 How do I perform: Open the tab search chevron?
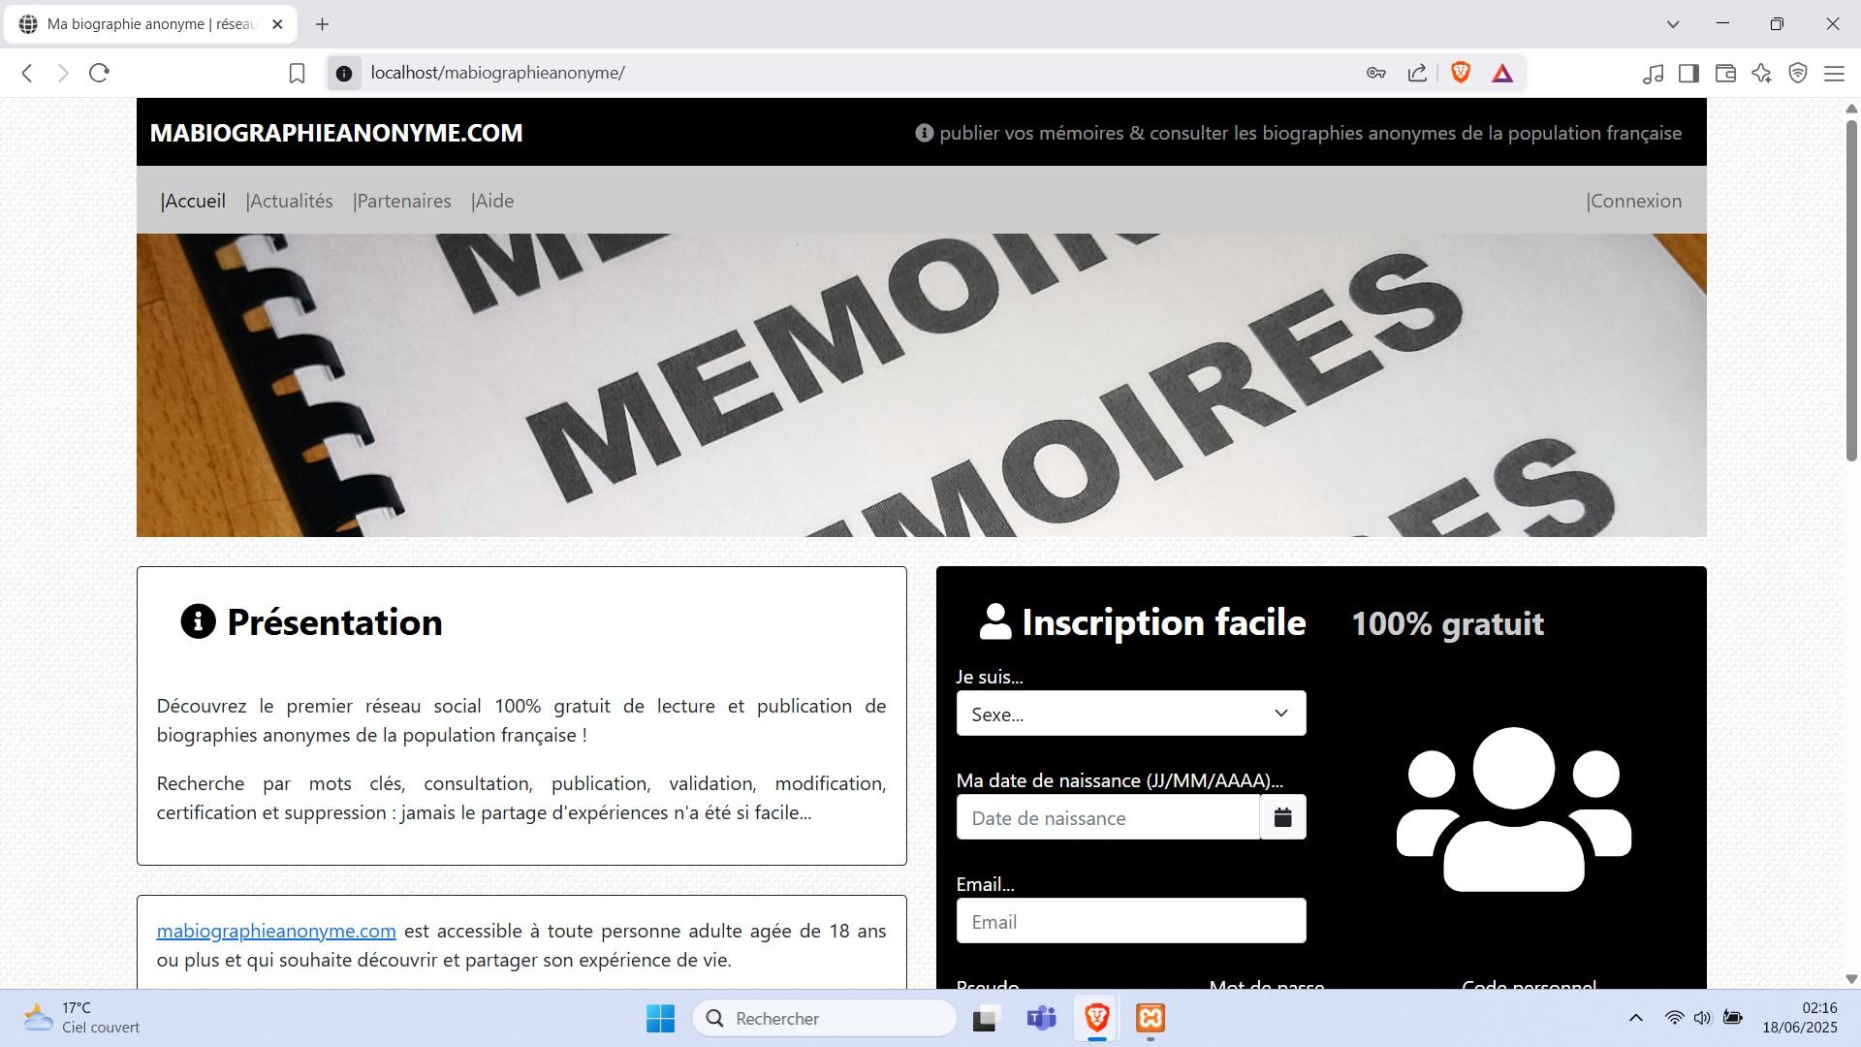[x=1672, y=24]
